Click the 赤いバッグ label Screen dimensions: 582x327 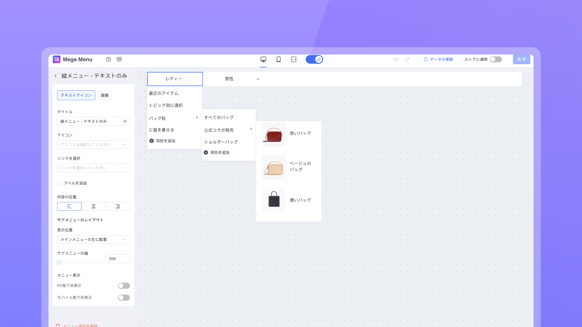pyautogui.click(x=300, y=133)
